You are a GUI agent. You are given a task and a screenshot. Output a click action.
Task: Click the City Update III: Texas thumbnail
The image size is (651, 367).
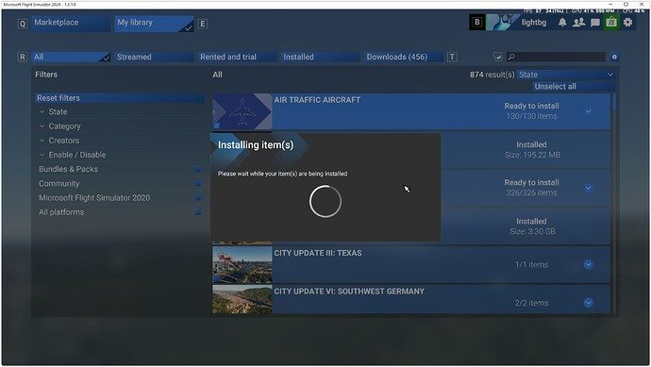(242, 265)
